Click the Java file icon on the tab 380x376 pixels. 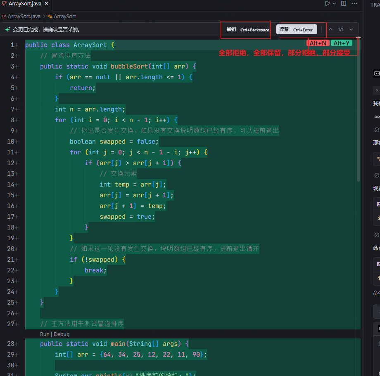4,4
